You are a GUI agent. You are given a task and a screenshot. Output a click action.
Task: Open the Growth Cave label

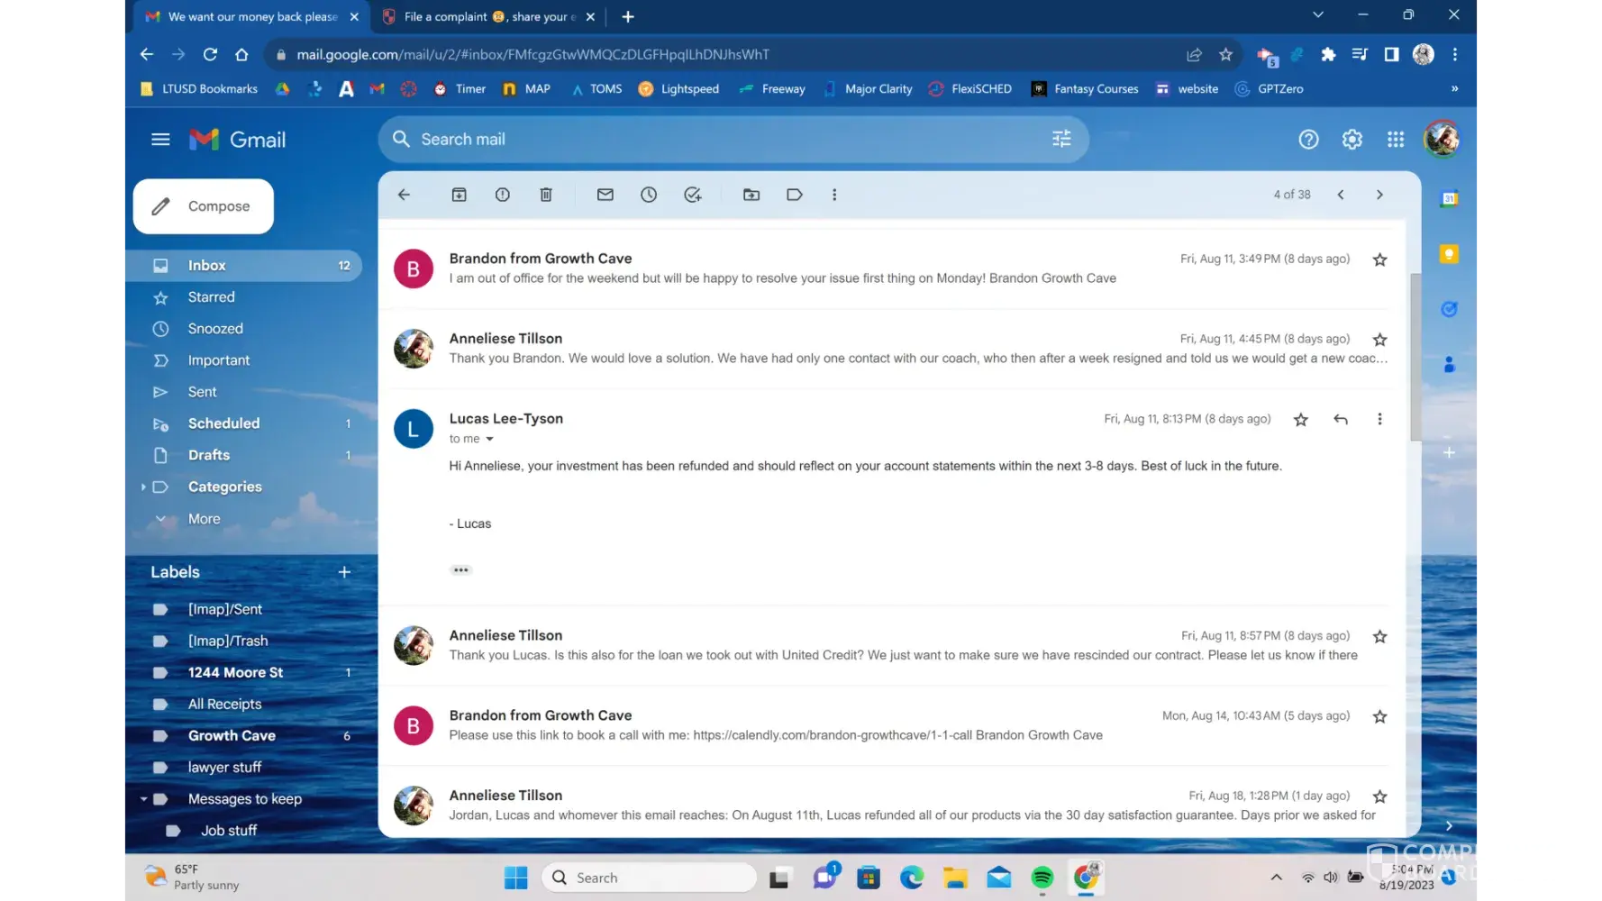(x=232, y=735)
